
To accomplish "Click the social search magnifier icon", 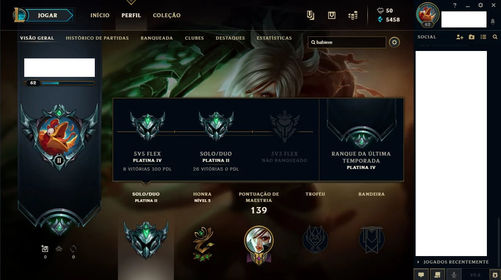I will (495, 37).
